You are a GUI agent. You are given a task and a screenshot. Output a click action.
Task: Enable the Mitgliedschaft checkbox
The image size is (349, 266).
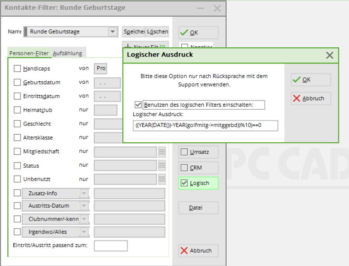click(17, 151)
